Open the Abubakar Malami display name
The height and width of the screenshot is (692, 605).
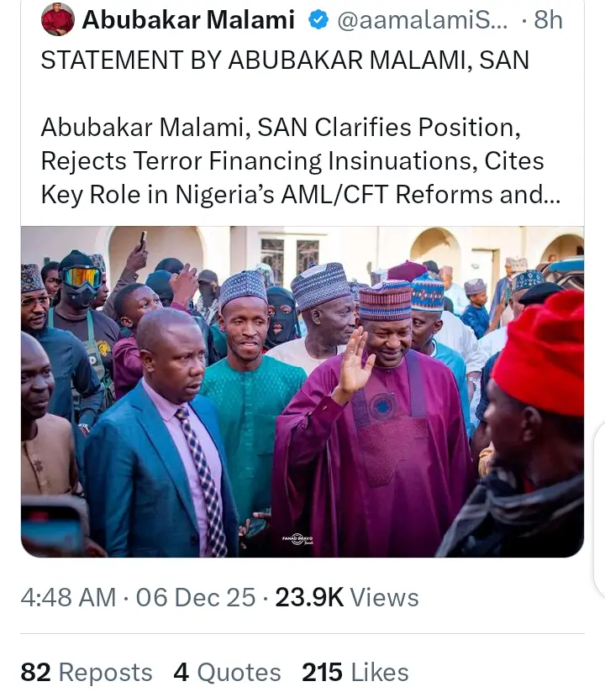point(187,21)
